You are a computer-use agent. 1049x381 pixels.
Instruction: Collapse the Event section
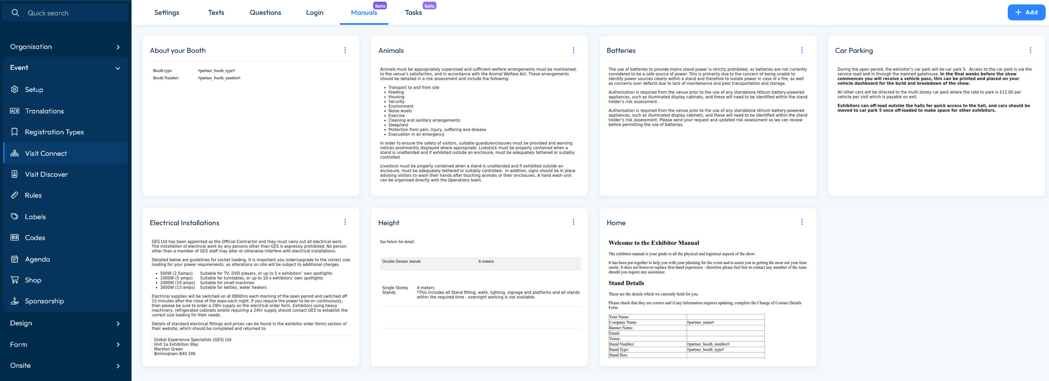pyautogui.click(x=65, y=68)
